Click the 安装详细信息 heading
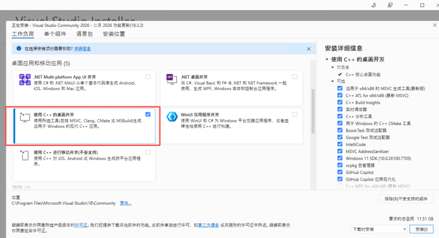 [343, 48]
